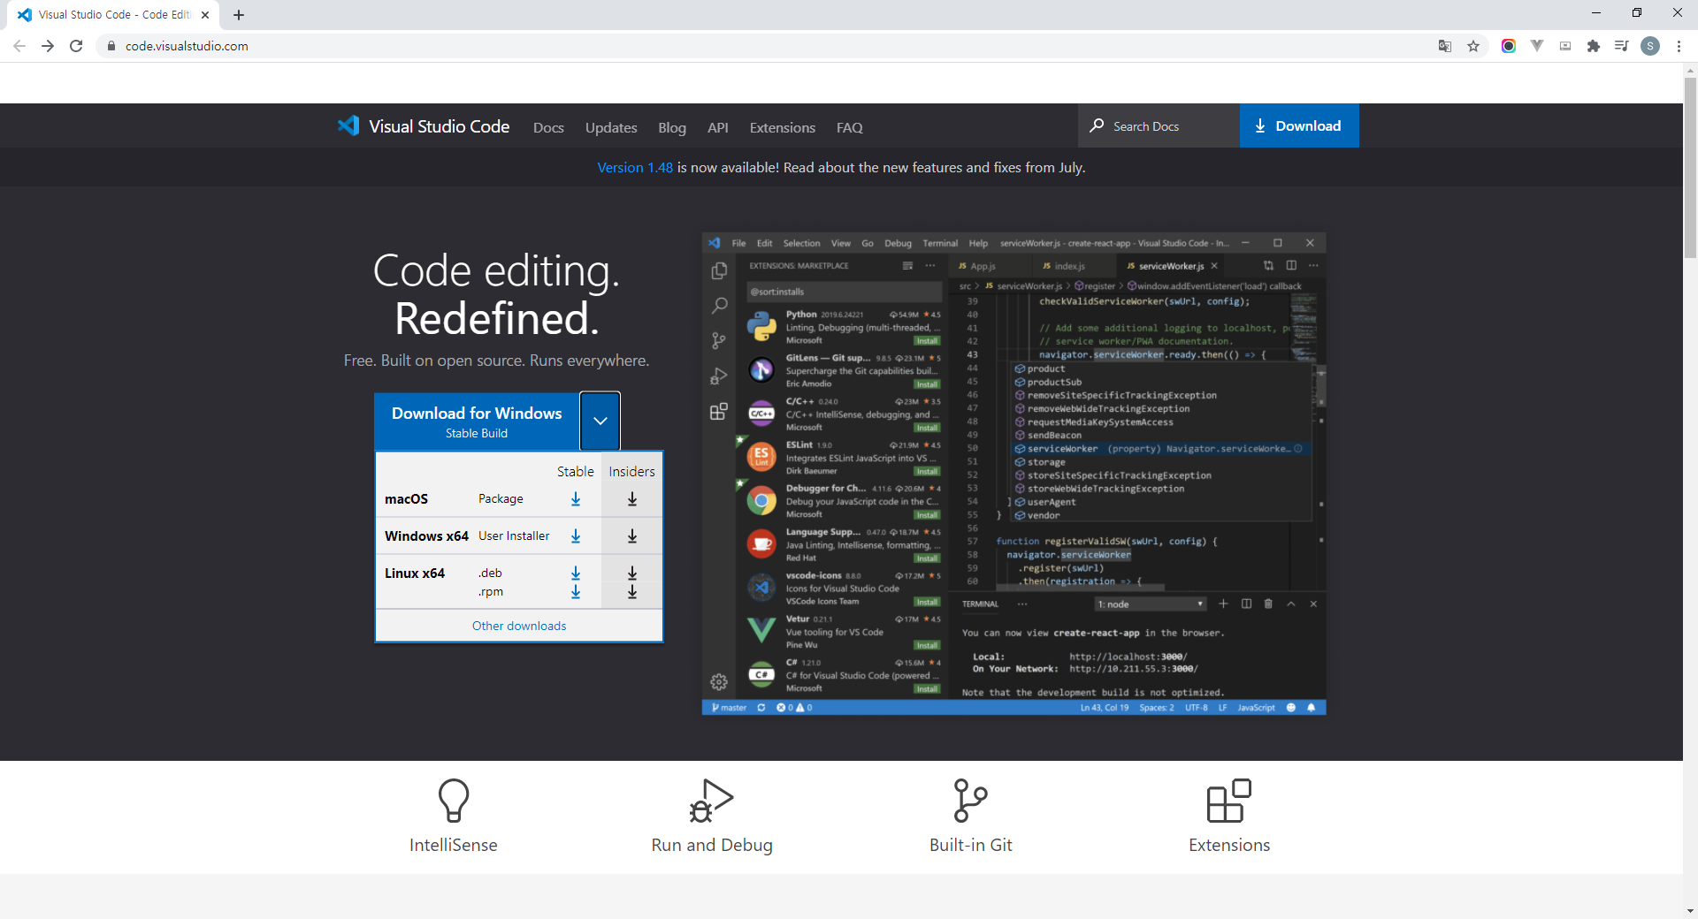Click the address bar URL

pos(187,46)
